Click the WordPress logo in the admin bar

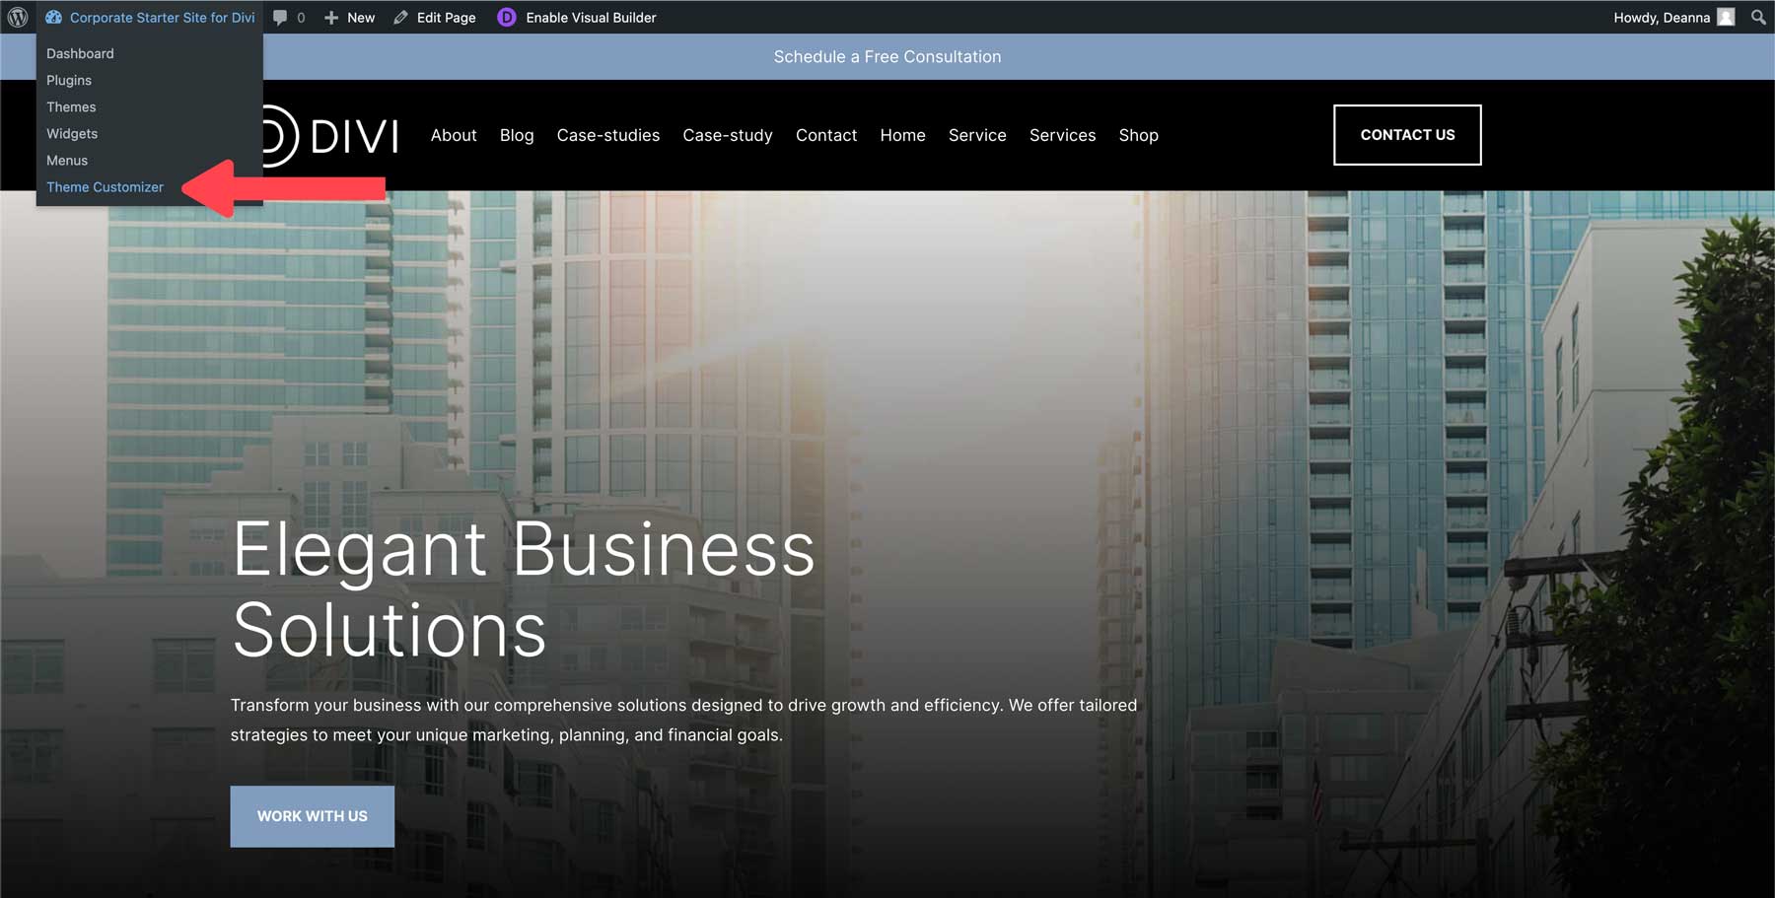click(x=16, y=17)
